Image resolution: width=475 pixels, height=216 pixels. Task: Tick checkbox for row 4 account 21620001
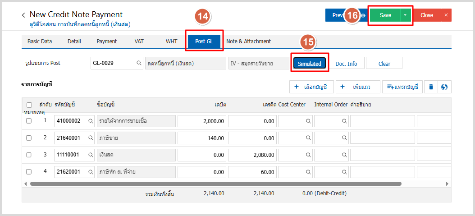pos(29,172)
